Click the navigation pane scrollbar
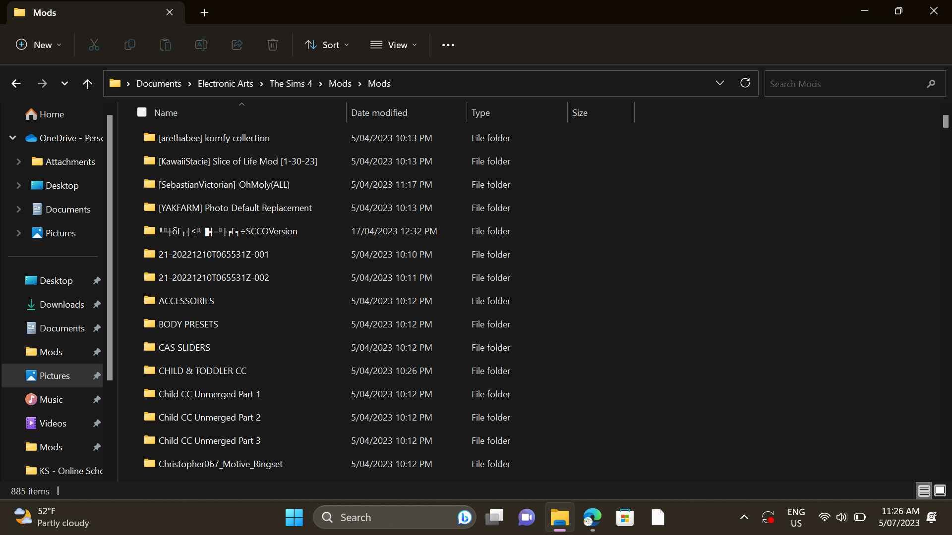 [110, 248]
